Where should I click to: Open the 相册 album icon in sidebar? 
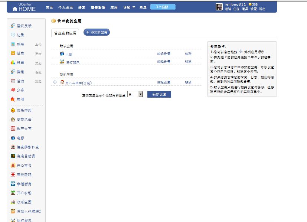tap(13, 44)
